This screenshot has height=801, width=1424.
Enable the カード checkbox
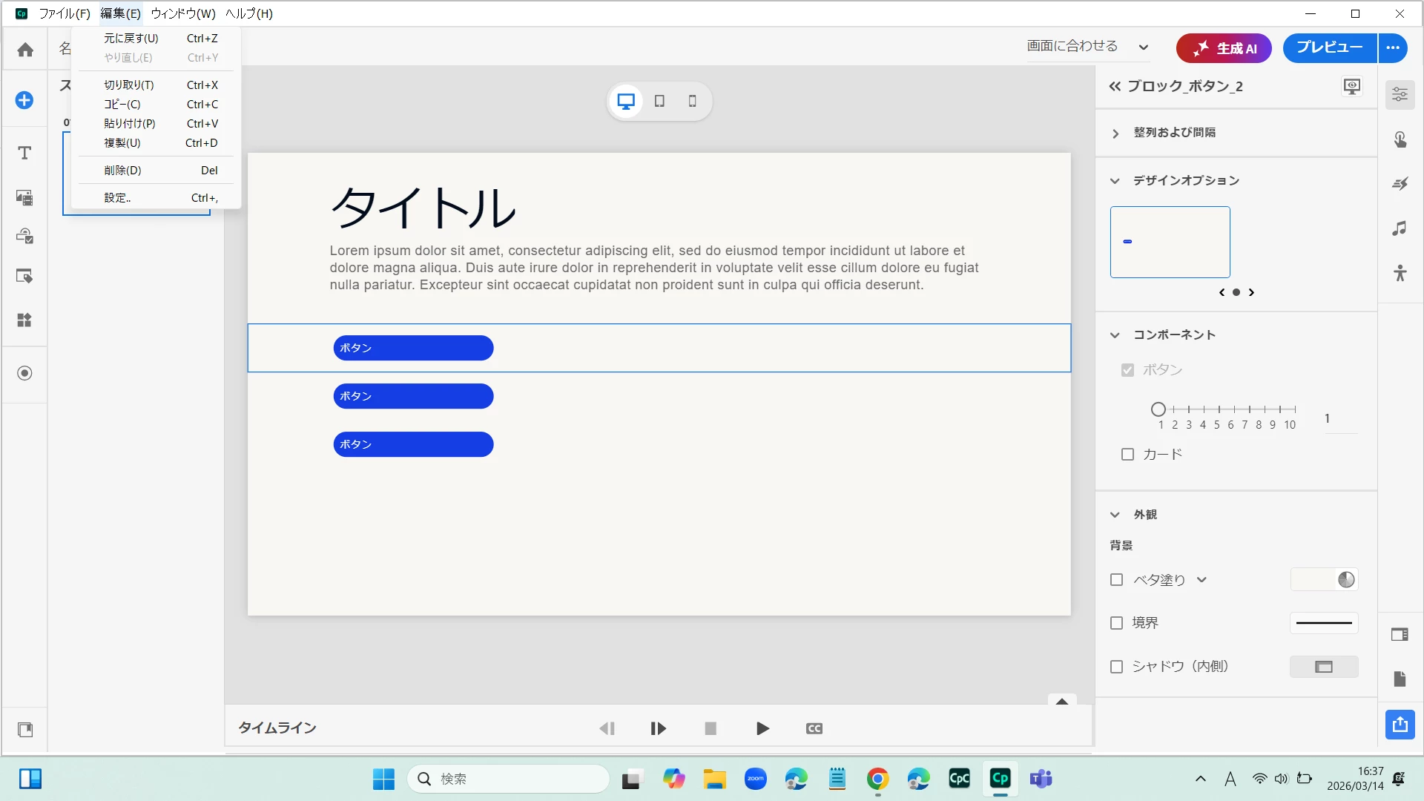point(1127,454)
